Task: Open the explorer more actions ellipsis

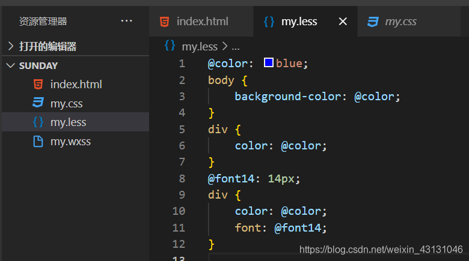Action: click(x=126, y=21)
